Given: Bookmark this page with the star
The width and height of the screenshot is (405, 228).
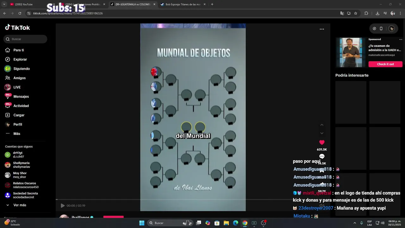Looking at the screenshot, I should click(x=356, y=13).
